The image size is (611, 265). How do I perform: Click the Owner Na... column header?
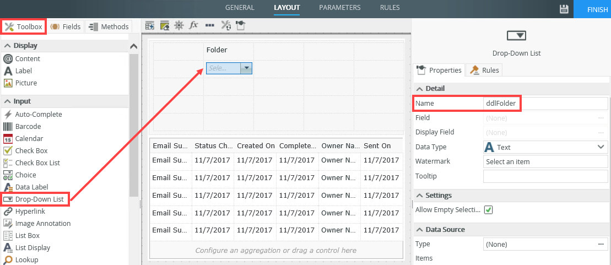339,146
